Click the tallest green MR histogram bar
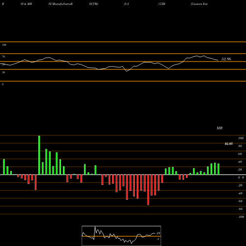 pos(39,155)
